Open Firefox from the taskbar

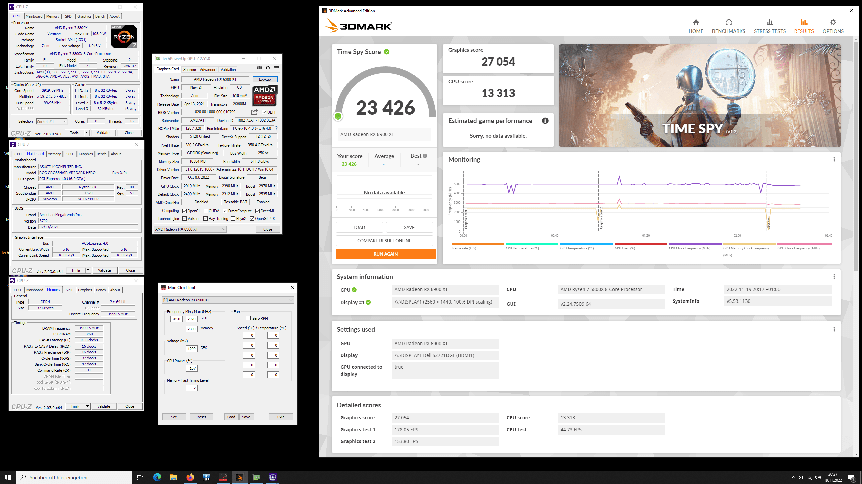point(190,477)
